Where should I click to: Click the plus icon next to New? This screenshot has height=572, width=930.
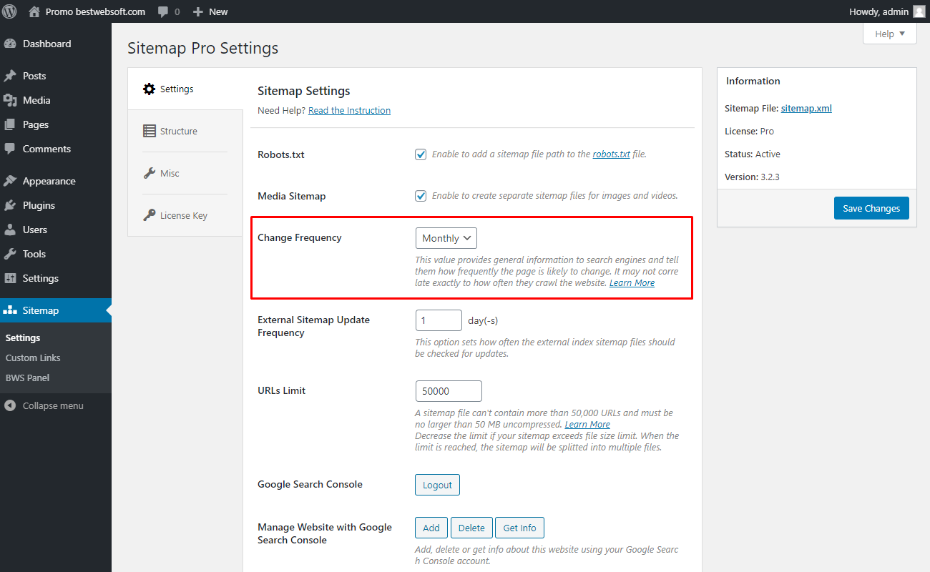tap(198, 12)
